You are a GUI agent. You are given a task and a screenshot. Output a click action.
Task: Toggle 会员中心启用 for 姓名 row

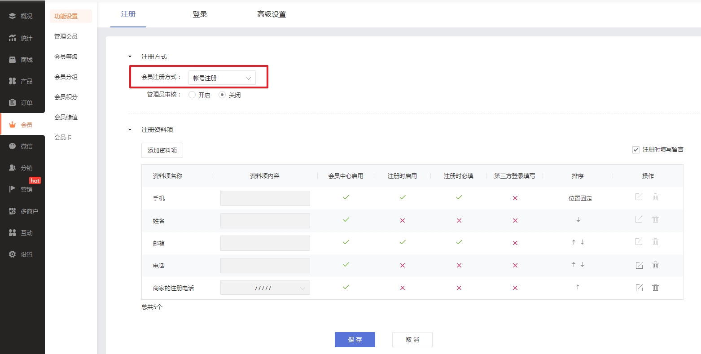point(346,220)
